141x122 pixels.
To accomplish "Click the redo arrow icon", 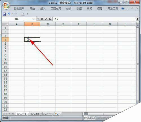I will (x=16, y=14).
